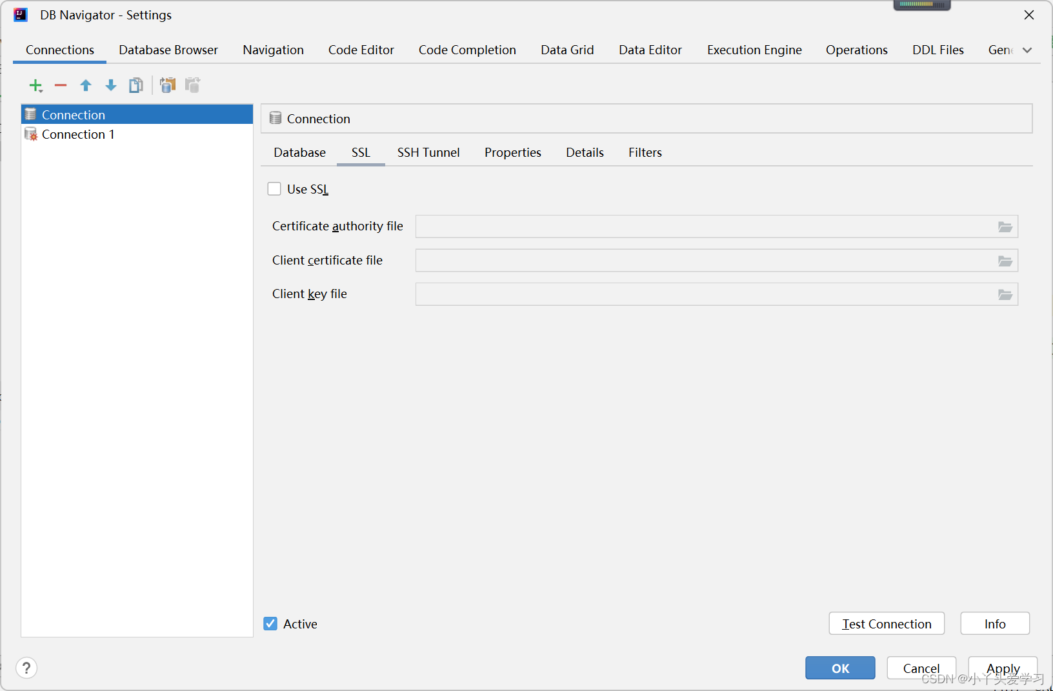The height and width of the screenshot is (691, 1053).
Task: Select 'Connection' in the connections list
Action: (137, 115)
